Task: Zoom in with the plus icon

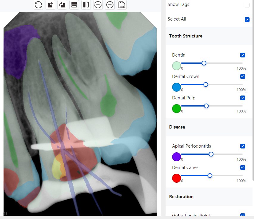Action: pos(98,5)
